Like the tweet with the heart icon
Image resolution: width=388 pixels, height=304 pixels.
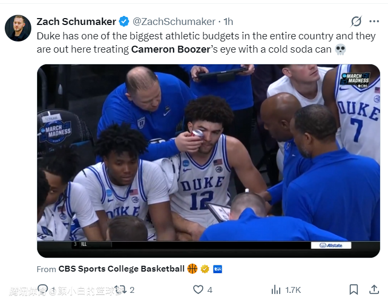pyautogui.click(x=198, y=290)
